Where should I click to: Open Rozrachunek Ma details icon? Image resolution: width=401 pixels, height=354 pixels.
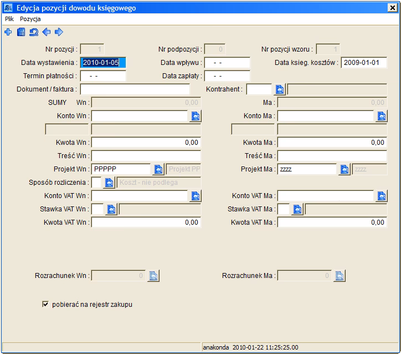(340, 276)
